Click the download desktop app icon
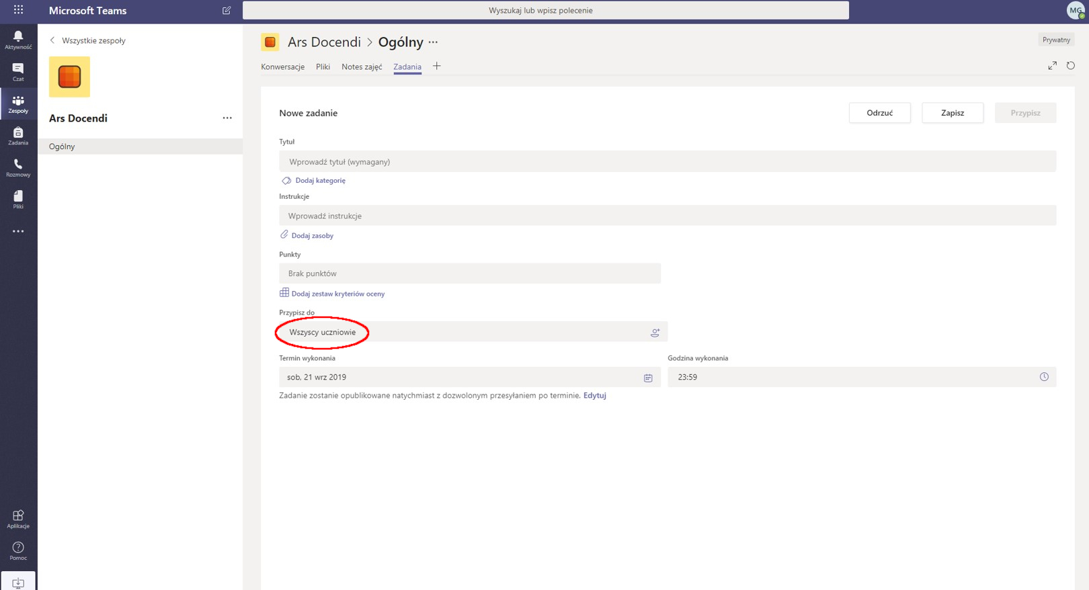This screenshot has height=590, width=1089. click(x=18, y=582)
